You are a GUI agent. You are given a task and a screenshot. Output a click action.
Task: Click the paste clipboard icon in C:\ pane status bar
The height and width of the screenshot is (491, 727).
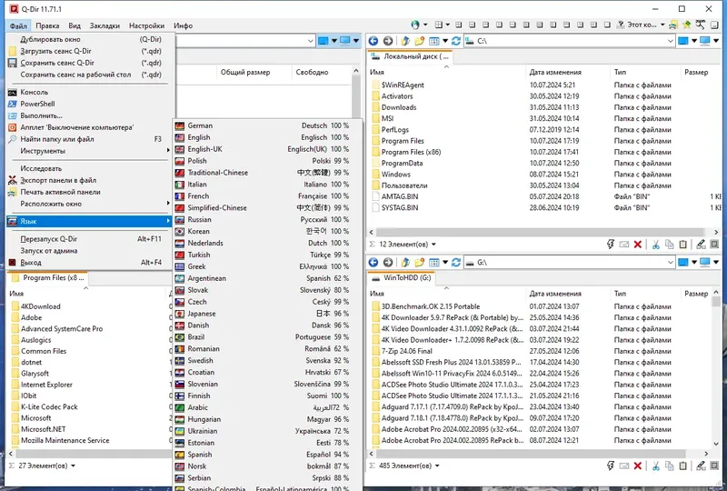[x=682, y=244]
